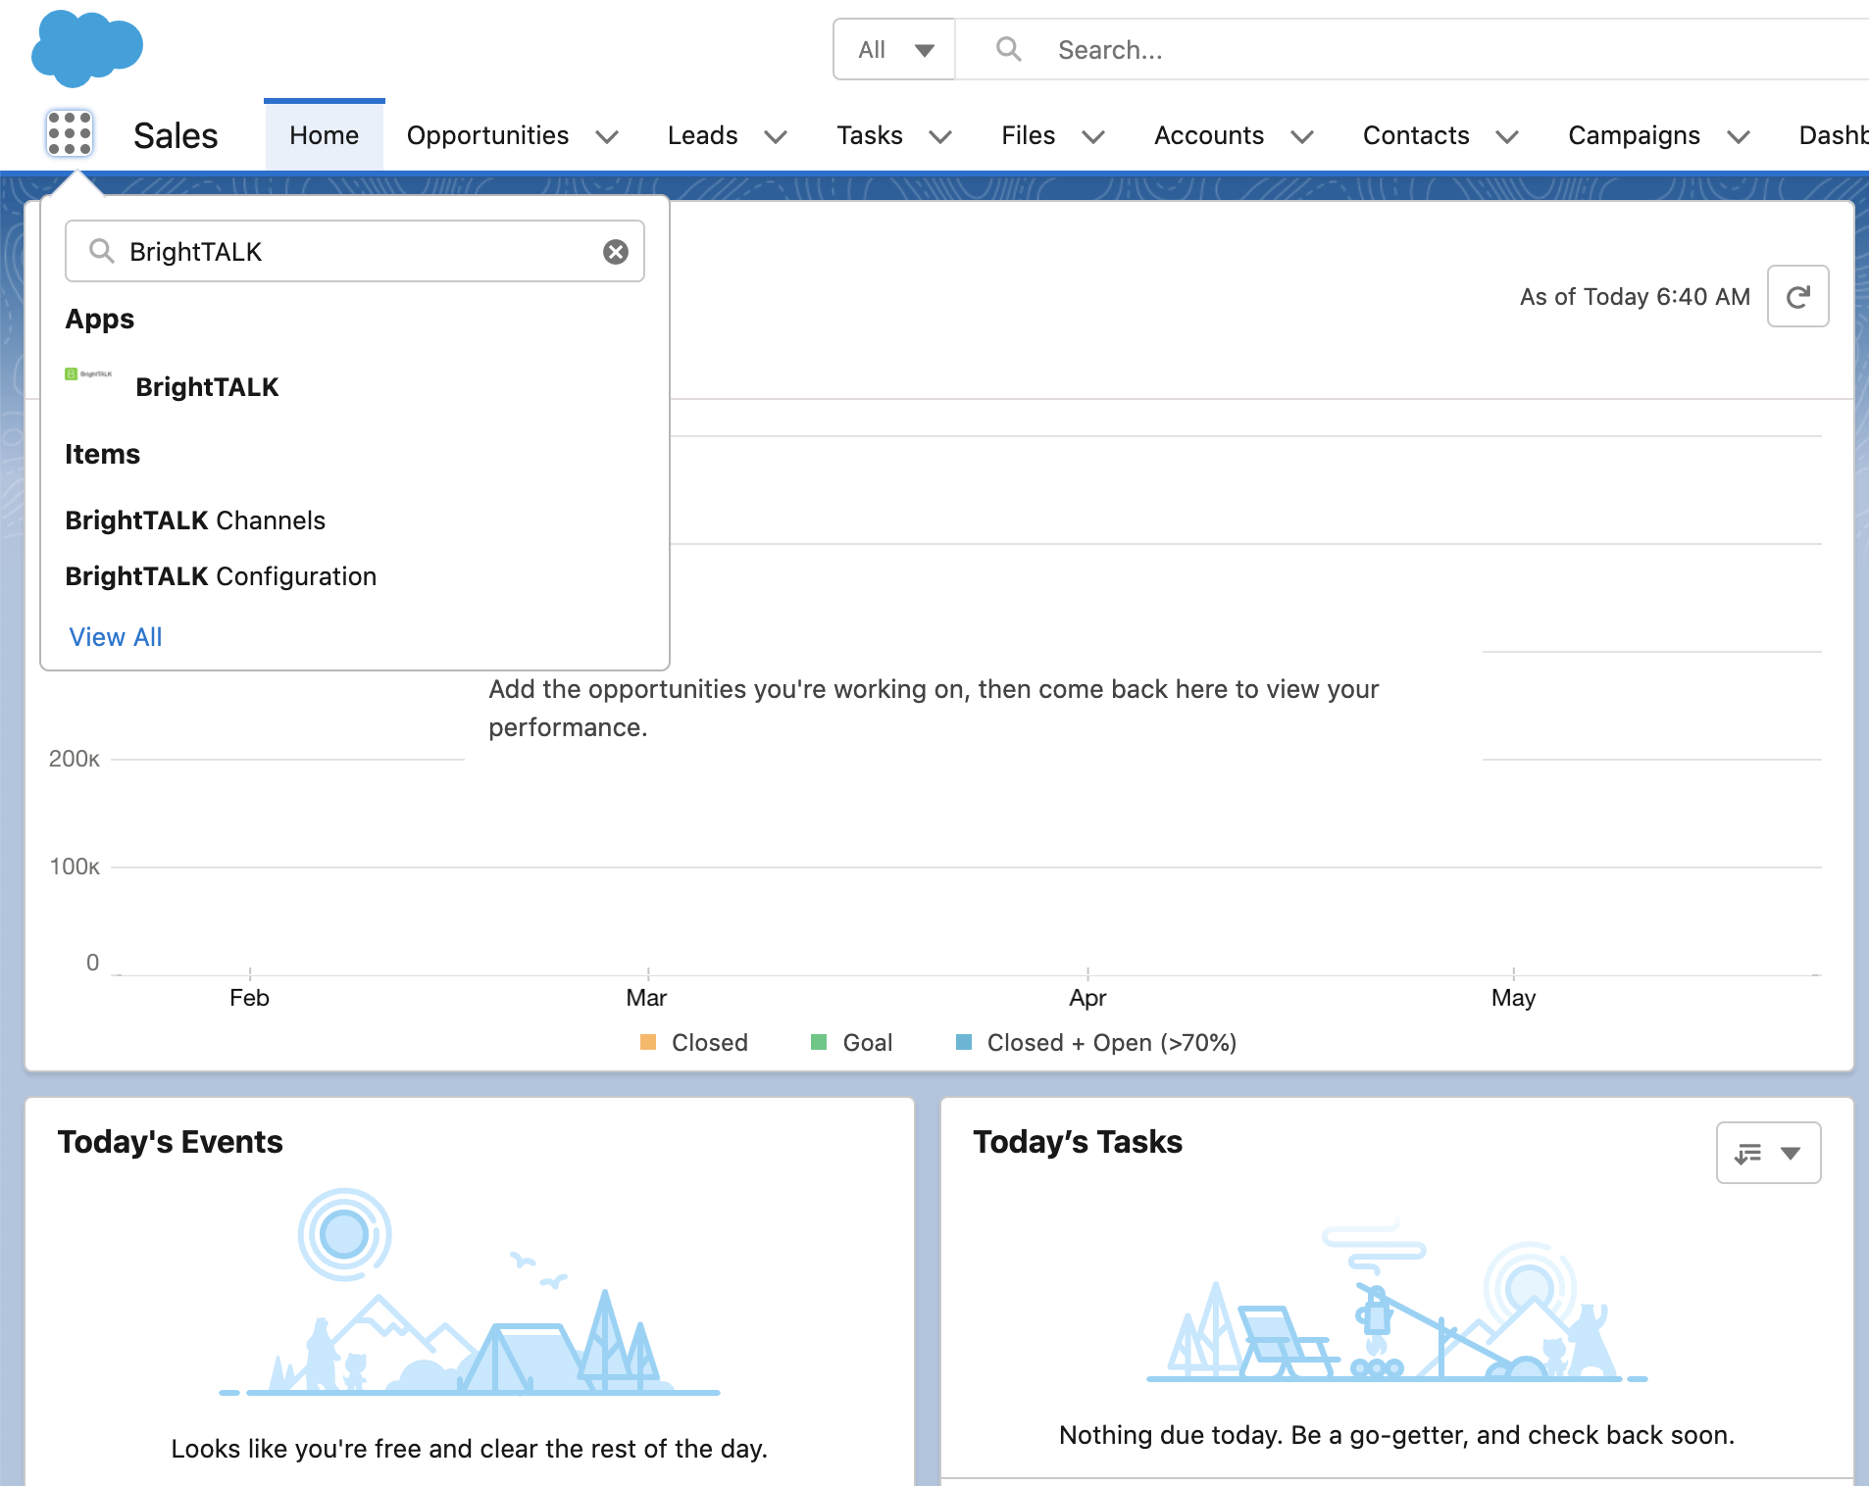
Task: Select BrightTALK Channels item
Action: tap(195, 520)
